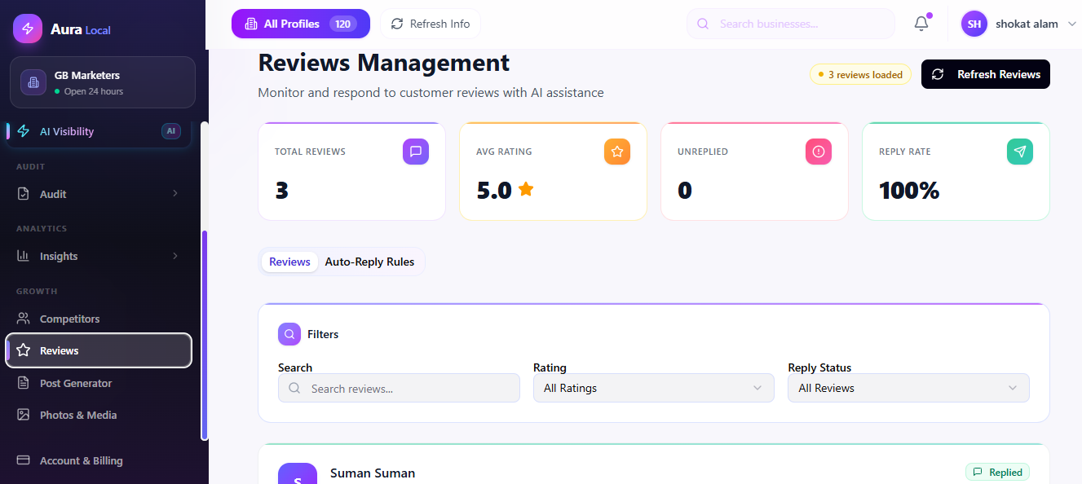
Task: Select the Reviews sidebar item
Action: point(99,350)
